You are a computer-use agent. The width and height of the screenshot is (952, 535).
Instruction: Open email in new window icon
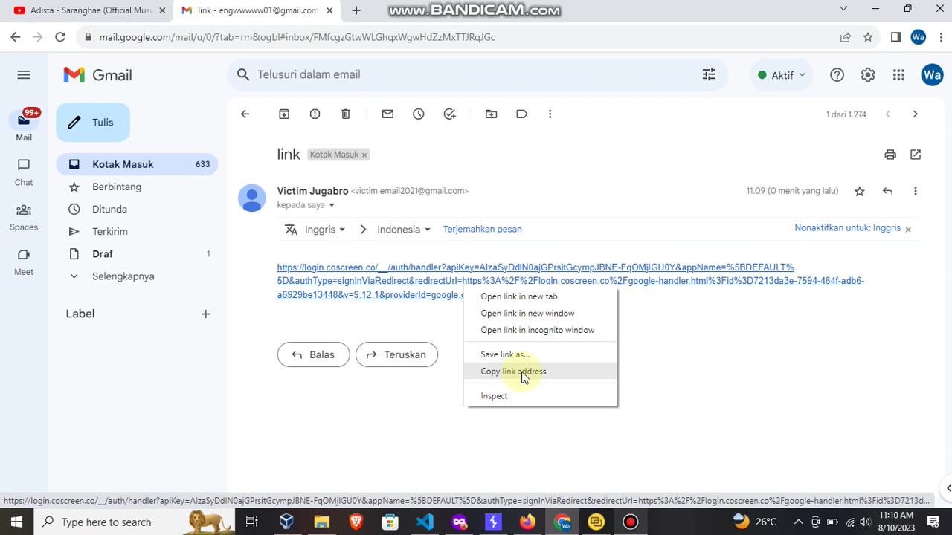(x=916, y=155)
